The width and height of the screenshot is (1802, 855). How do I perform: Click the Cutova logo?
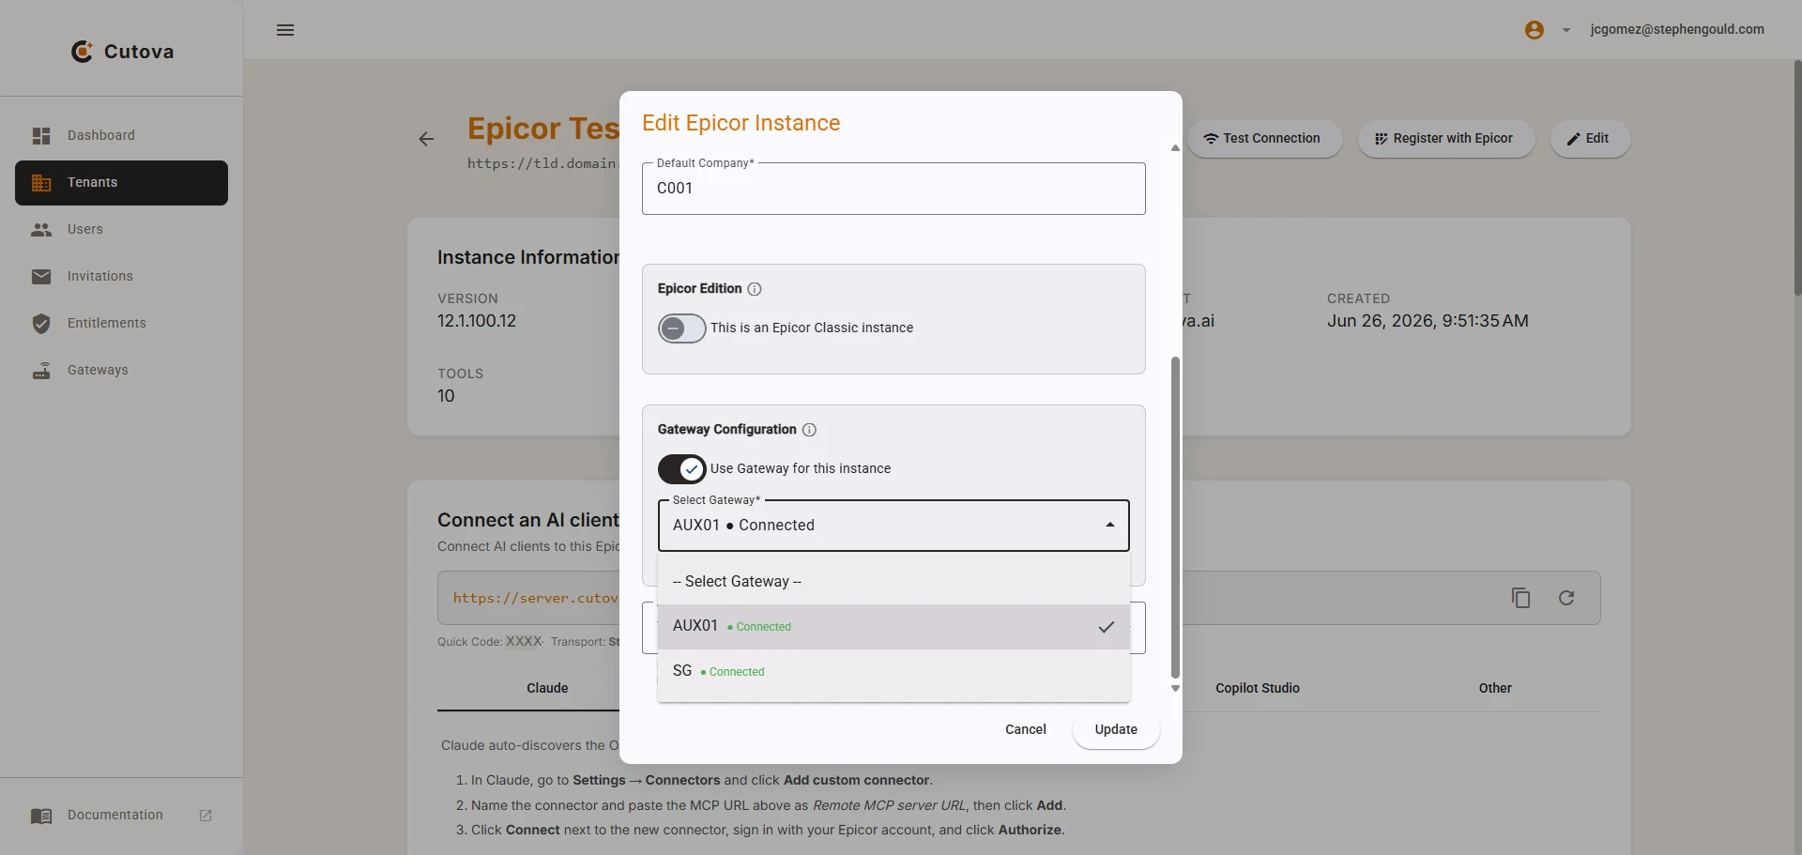(x=123, y=52)
